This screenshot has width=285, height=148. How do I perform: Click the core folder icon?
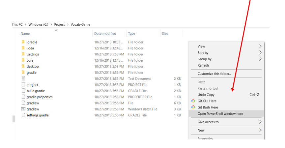(23, 60)
